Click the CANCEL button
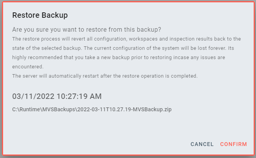Viewport: 256px width, 158px height. point(202,144)
